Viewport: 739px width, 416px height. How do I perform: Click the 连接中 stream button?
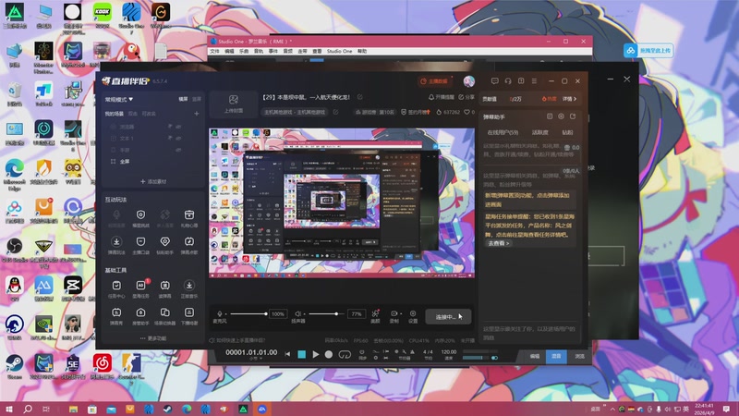tap(448, 316)
